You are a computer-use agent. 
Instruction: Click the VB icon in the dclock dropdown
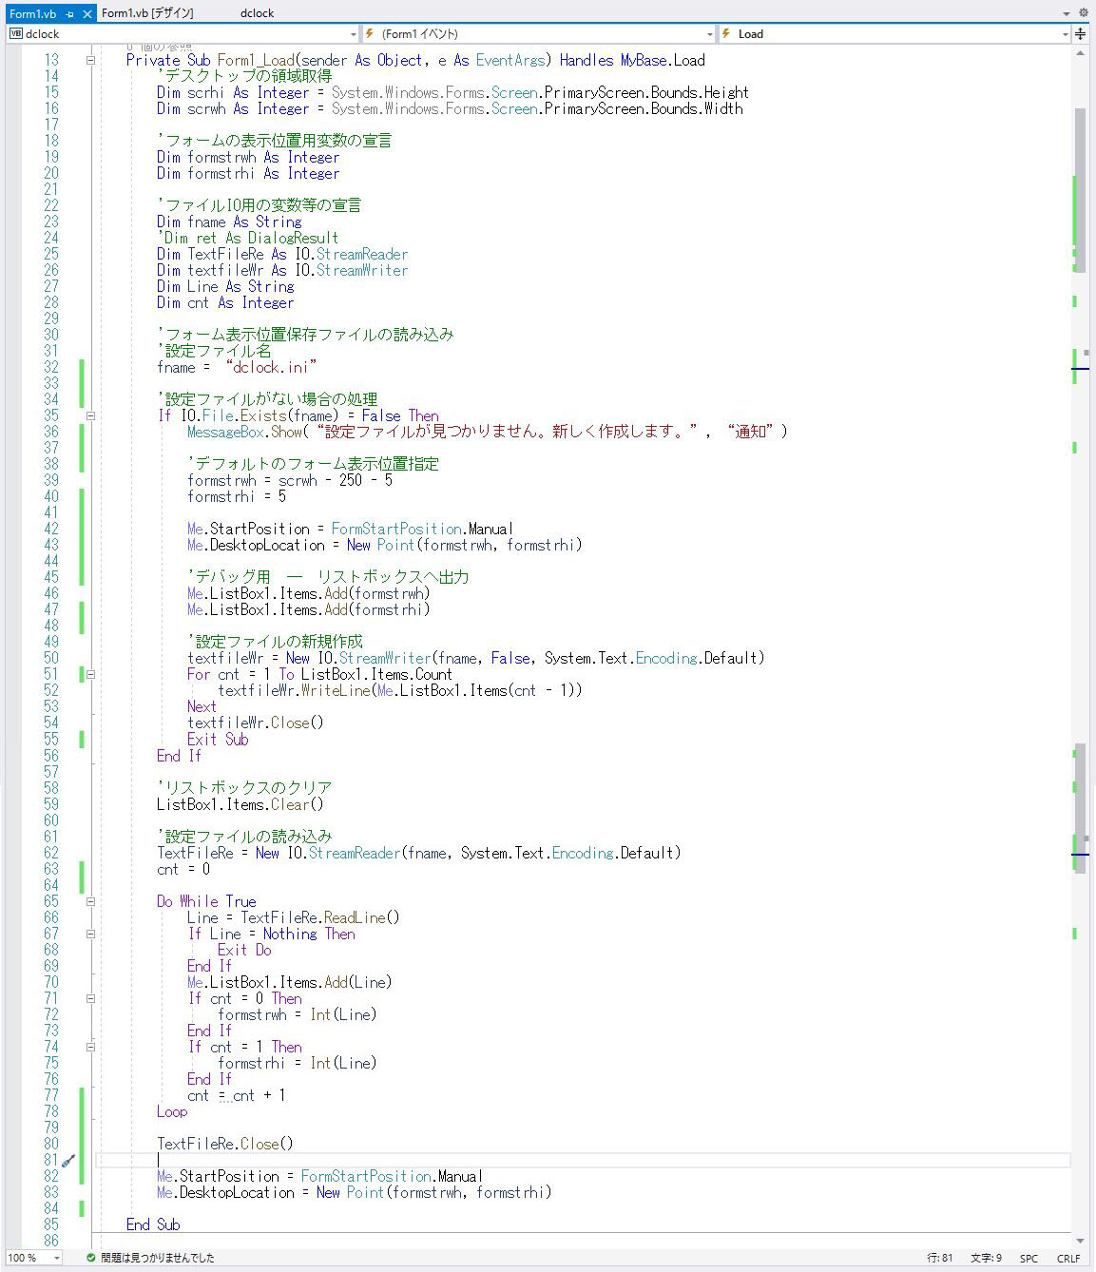point(15,34)
